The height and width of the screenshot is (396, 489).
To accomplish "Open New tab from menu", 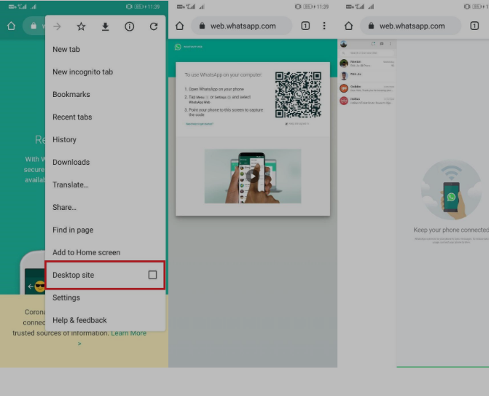I will click(105, 50).
